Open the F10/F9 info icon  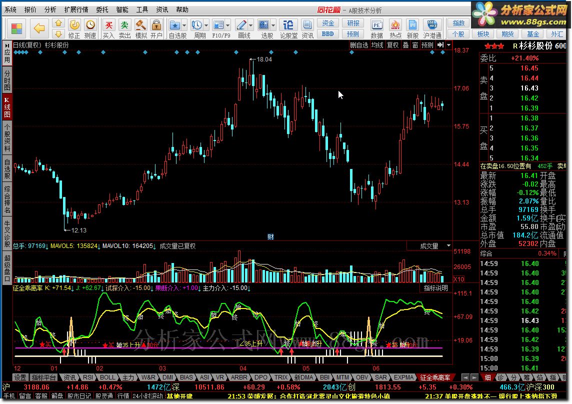coord(218,25)
